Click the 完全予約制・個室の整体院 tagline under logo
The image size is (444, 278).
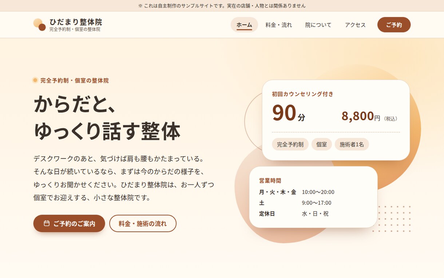click(75, 29)
